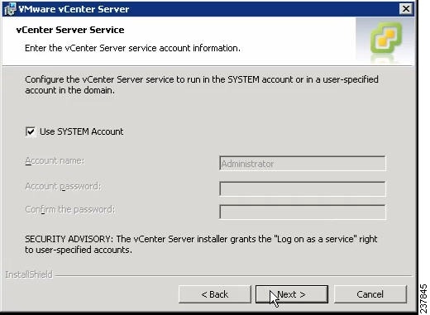This screenshot has height=315, width=430.
Task: Click the Confirm the password field
Action: tap(303, 212)
